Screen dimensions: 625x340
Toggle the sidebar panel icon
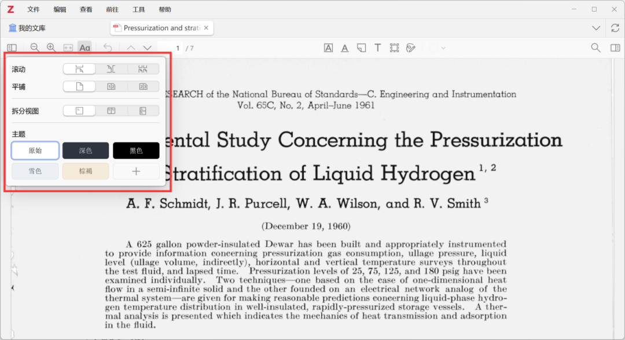[x=12, y=48]
